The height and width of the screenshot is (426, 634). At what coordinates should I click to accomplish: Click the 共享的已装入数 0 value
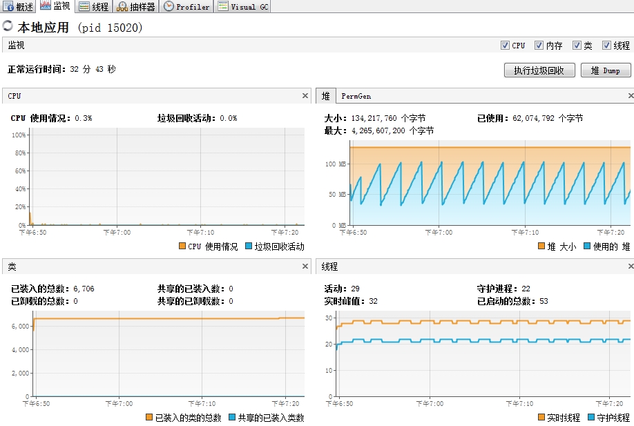coord(231,289)
